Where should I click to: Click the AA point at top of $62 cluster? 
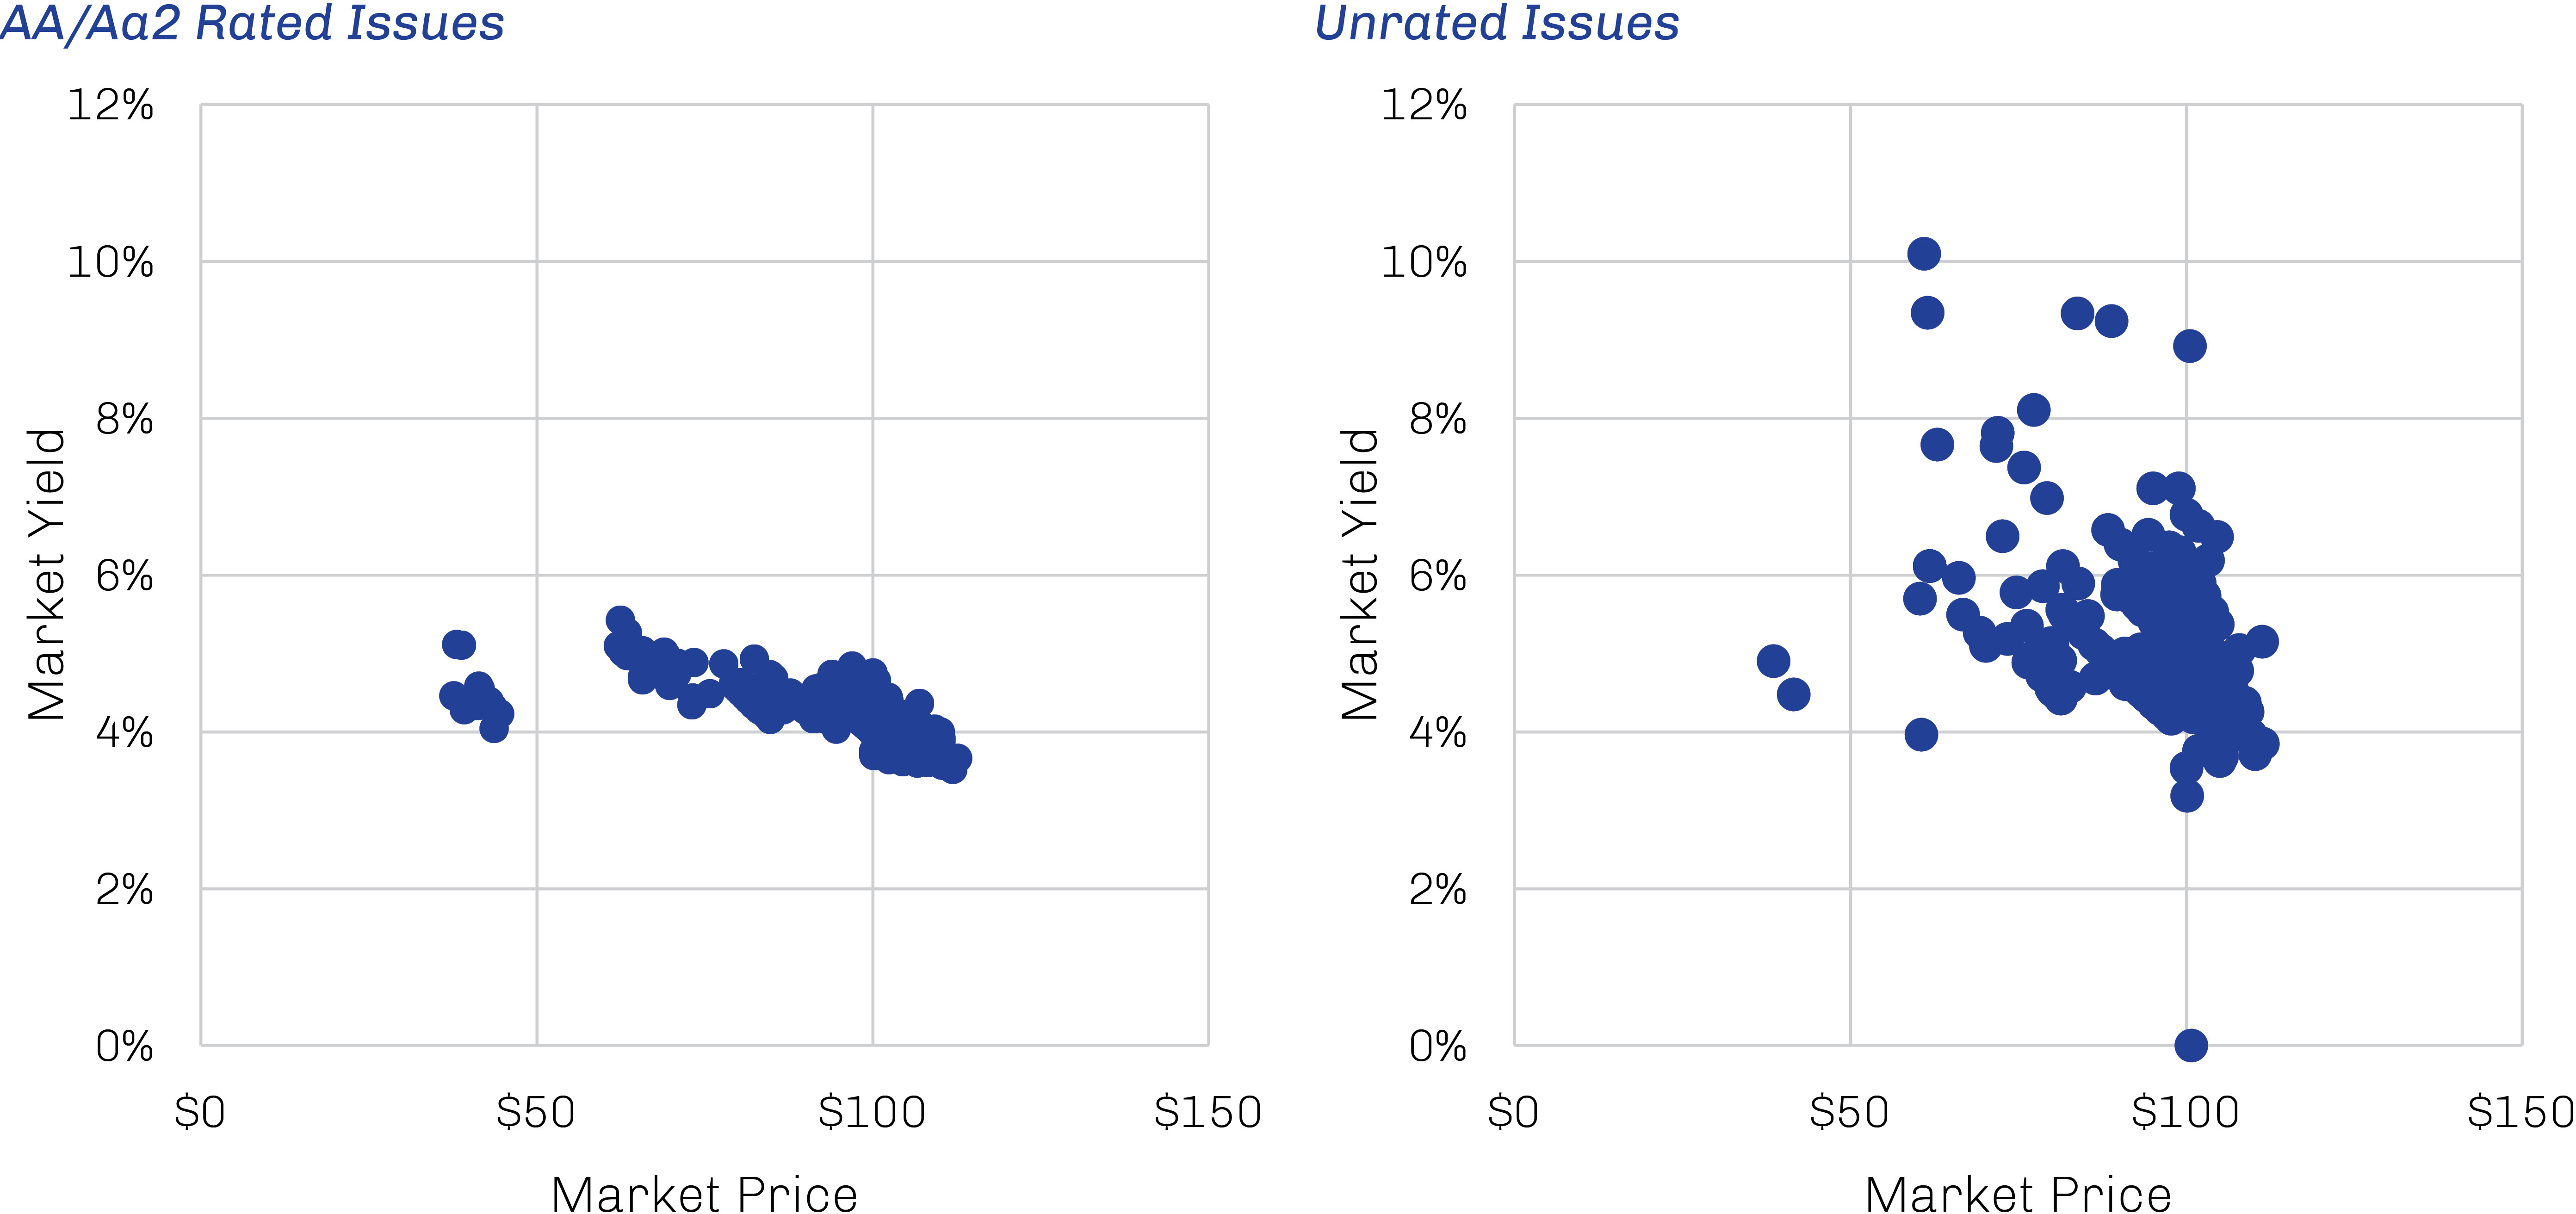(620, 620)
